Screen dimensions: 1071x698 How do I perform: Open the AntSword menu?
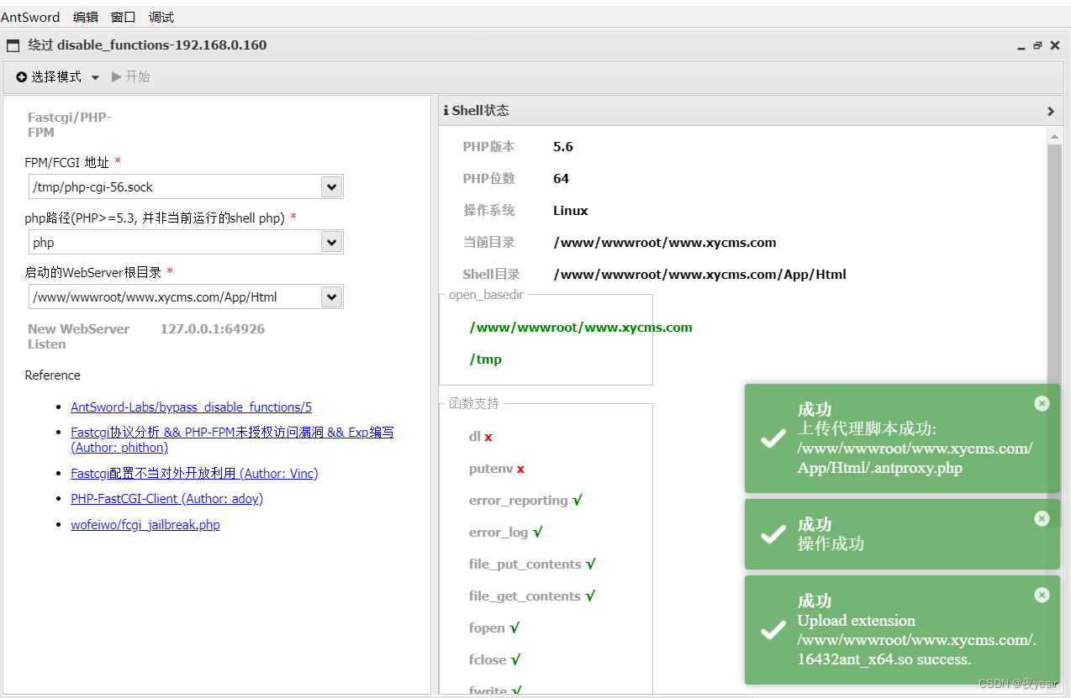pyautogui.click(x=30, y=17)
